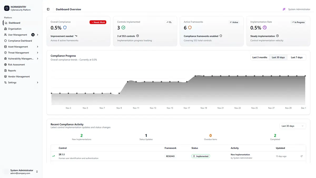This screenshot has height=178, width=316.
Task: Click the green check circle beside Controls Implemented 3
Action: point(123,27)
